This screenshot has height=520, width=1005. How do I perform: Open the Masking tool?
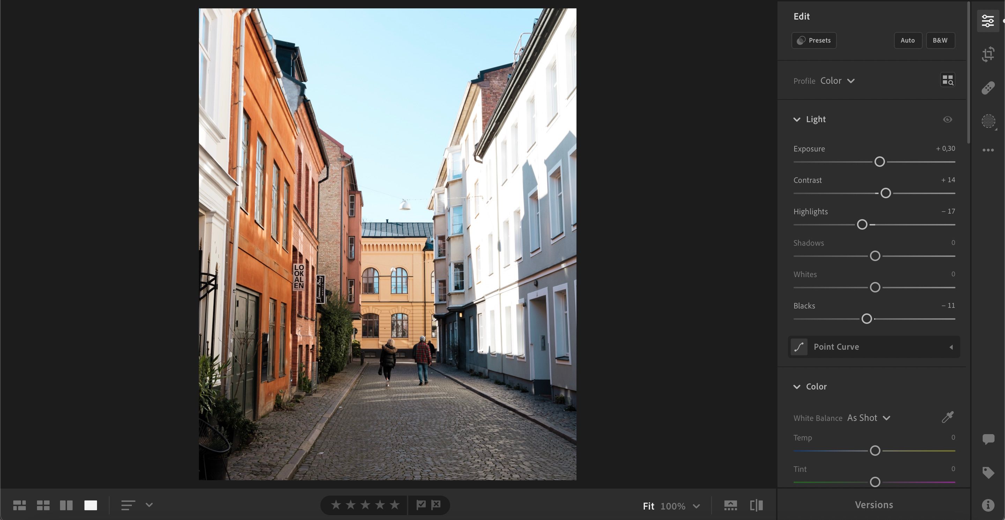pyautogui.click(x=989, y=121)
